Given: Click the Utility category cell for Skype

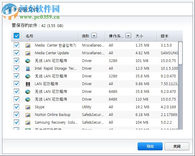Looking at the screenshot, I should 87,107.
